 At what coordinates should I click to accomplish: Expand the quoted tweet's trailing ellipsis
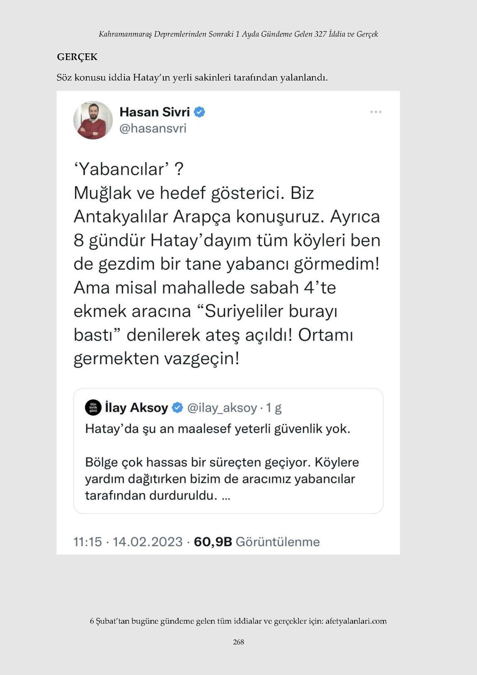[x=226, y=495]
